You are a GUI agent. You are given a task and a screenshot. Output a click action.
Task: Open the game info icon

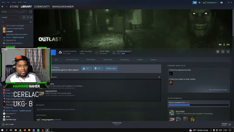(223, 52)
